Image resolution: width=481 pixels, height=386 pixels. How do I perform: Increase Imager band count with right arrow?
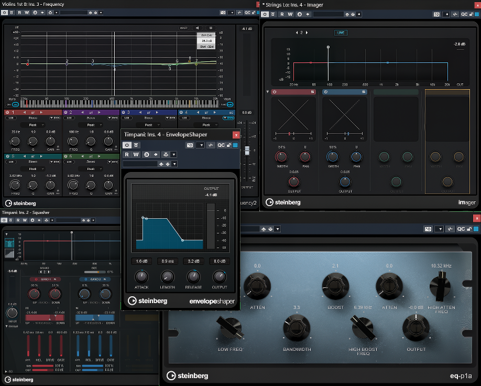(x=307, y=33)
